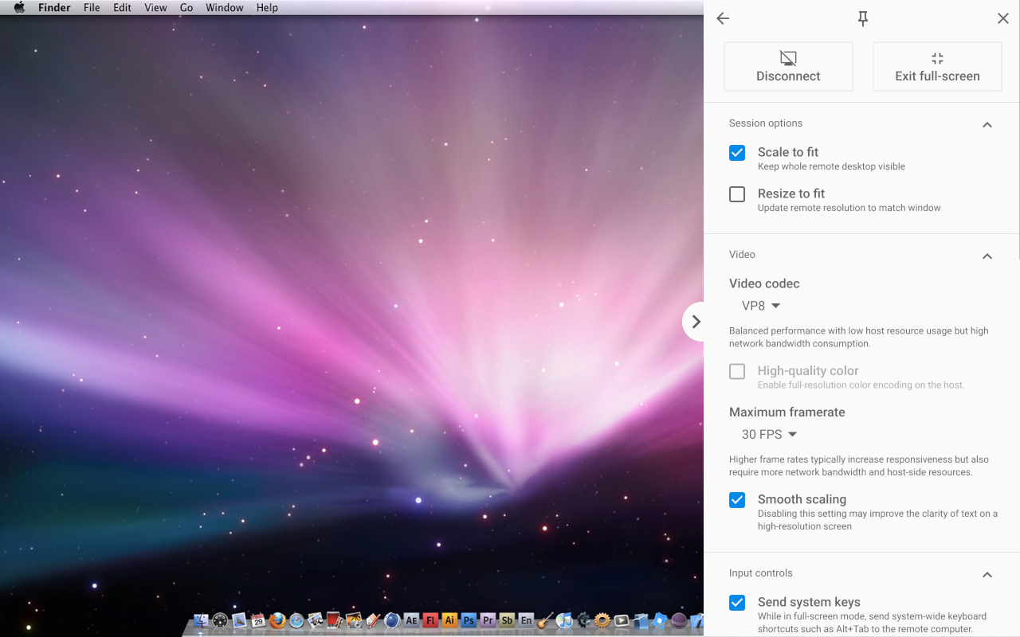The image size is (1020, 637).
Task: Click the Exit full-screen button
Action: [x=936, y=66]
